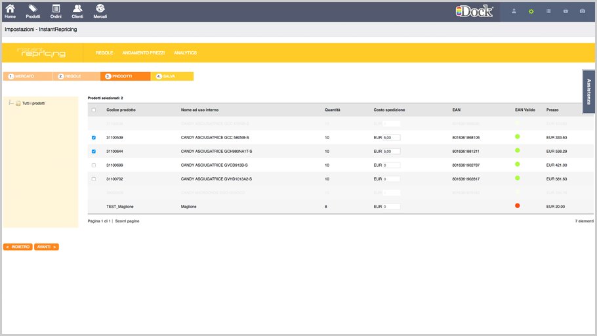
Task: Click folder icon for Tutti i prodotti
Action: (x=18, y=103)
